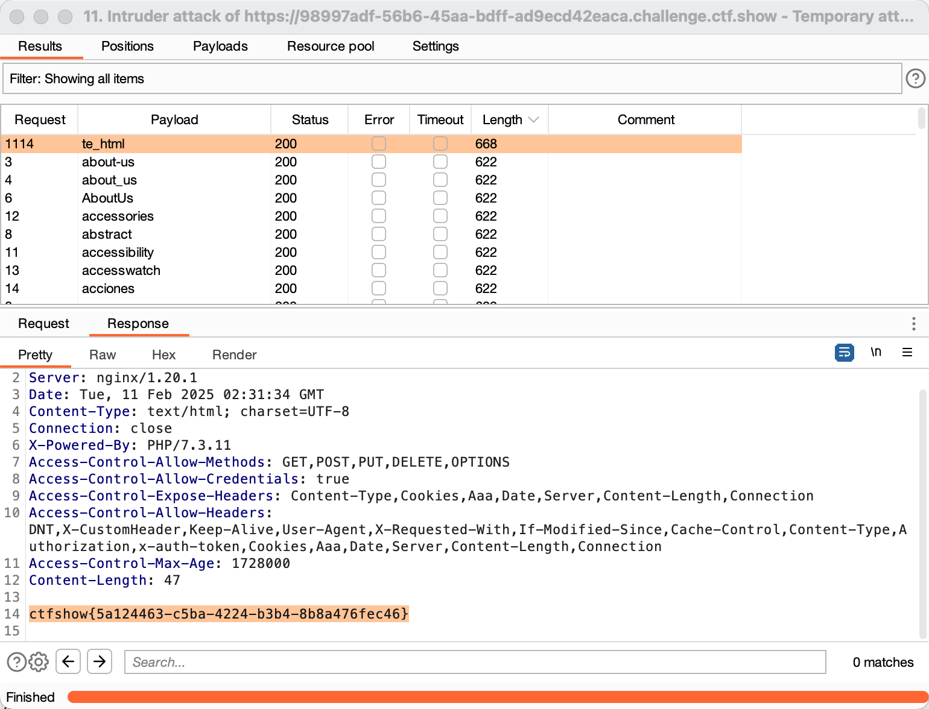The width and height of the screenshot is (929, 709).
Task: Click the Finished attack progress bar
Action: 498,697
